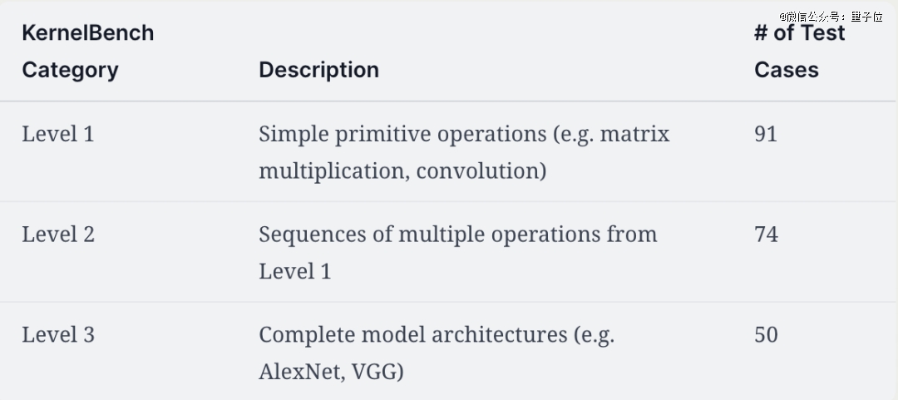Click the 'Simple primitive operations' description text
Image resolution: width=898 pixels, height=400 pixels.
402,134
